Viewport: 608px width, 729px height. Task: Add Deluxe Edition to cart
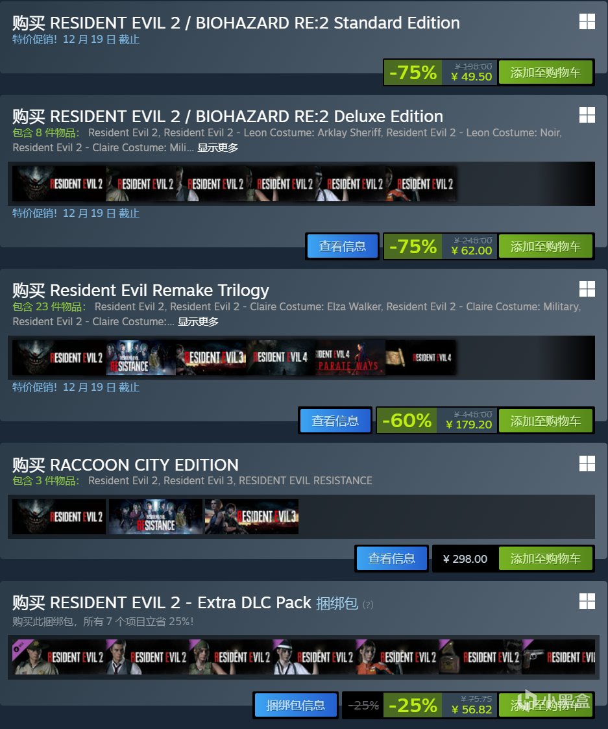546,246
